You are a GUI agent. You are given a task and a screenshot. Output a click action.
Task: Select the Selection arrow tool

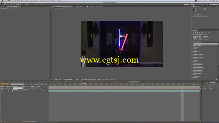[2, 4]
